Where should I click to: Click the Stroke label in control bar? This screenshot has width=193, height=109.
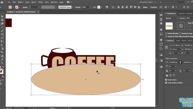(25, 7)
